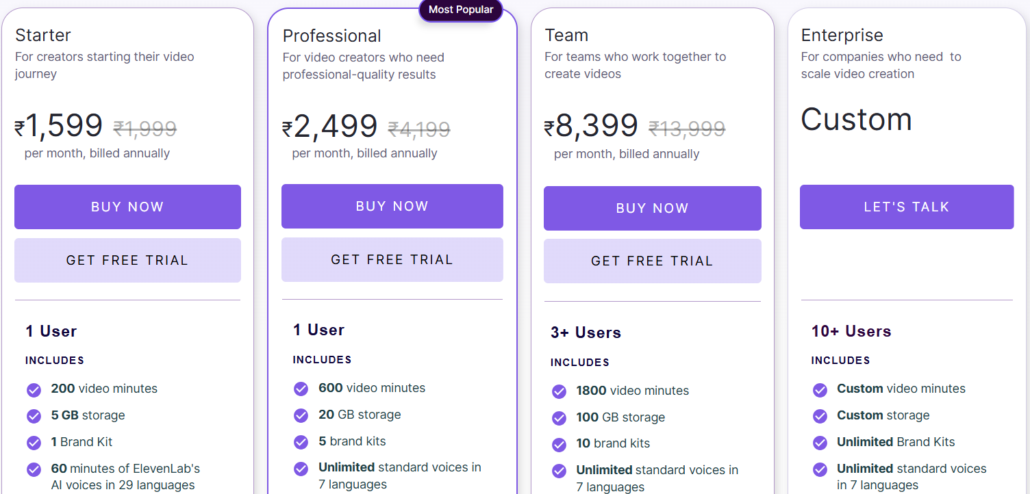Click the checkmark next to 20 GB storage
Image resolution: width=1030 pixels, height=494 pixels.
(301, 415)
